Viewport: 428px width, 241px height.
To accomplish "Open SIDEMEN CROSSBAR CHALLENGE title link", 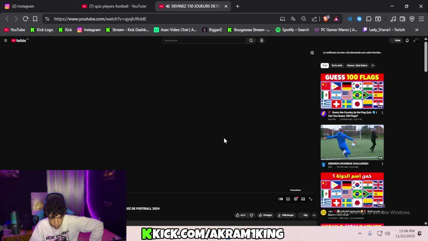I will coord(348,164).
